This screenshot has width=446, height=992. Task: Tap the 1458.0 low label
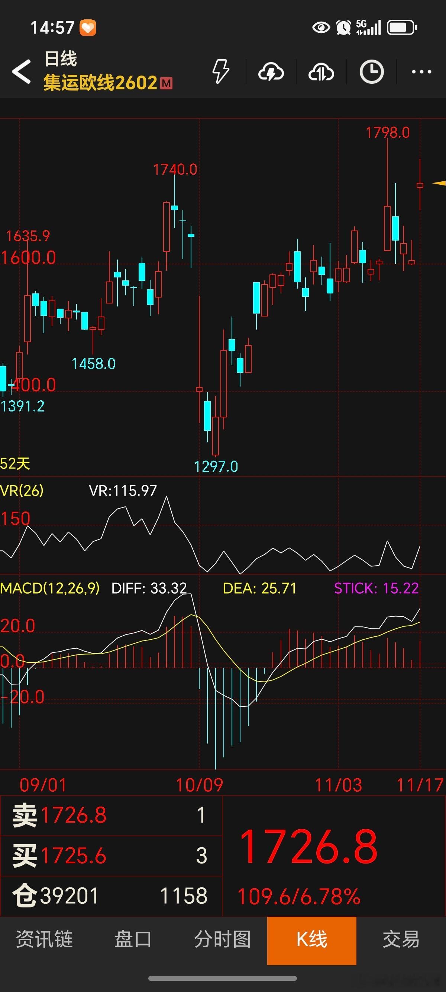(x=93, y=363)
